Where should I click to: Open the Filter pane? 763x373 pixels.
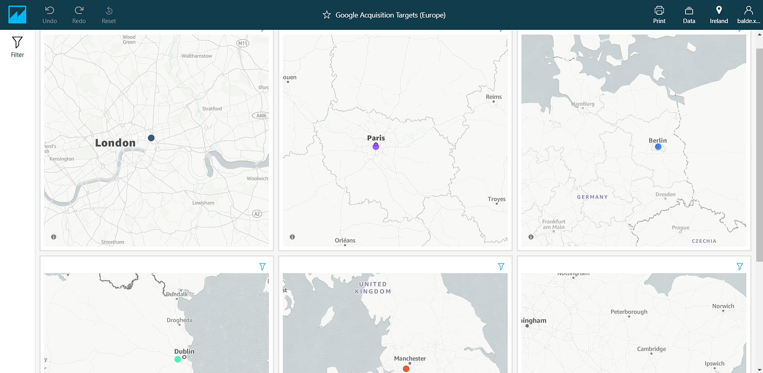pyautogui.click(x=17, y=47)
